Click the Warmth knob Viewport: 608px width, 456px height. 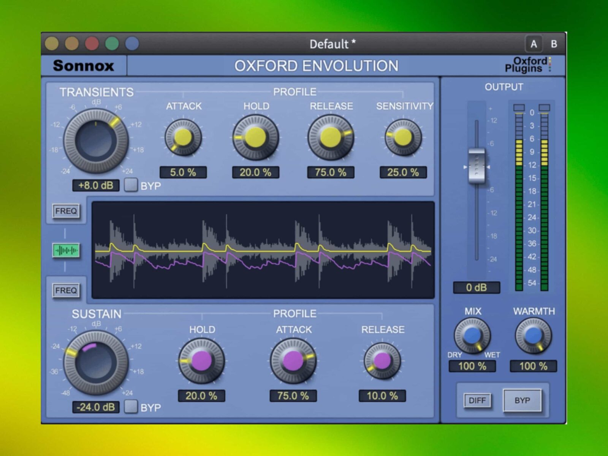click(533, 336)
